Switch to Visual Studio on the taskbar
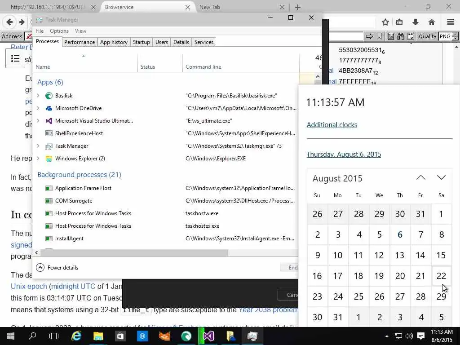Viewport: 460px width, 345px height. click(208, 336)
